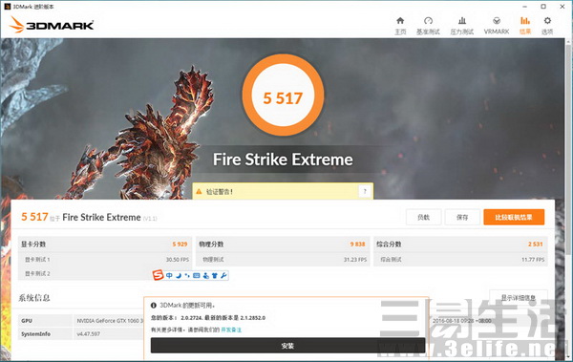This screenshot has width=573, height=362.
Task: Click the 显卡测试 2 row
Action: [105, 273]
